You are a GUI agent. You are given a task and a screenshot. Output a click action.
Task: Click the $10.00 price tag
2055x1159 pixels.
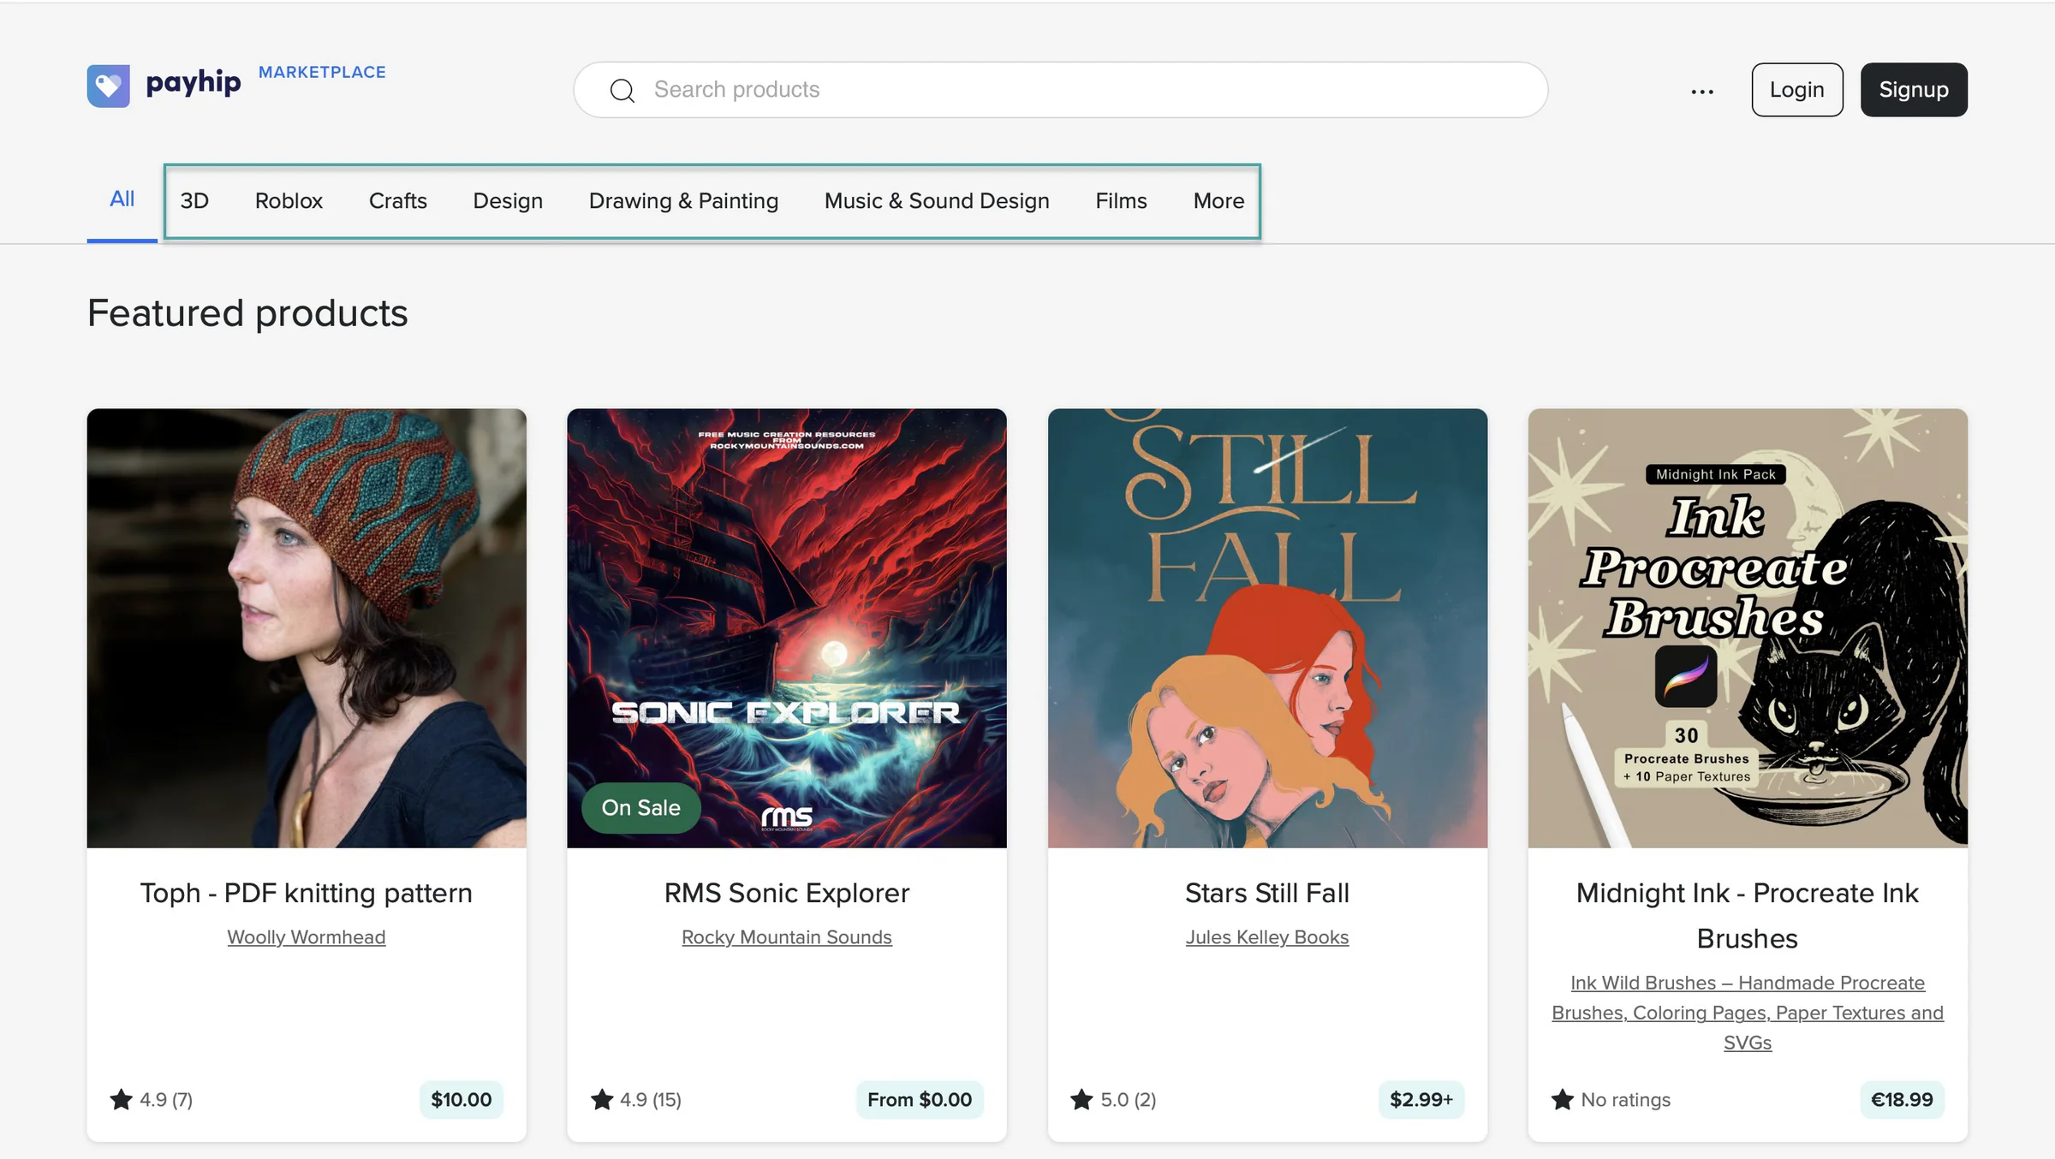pyautogui.click(x=461, y=1099)
